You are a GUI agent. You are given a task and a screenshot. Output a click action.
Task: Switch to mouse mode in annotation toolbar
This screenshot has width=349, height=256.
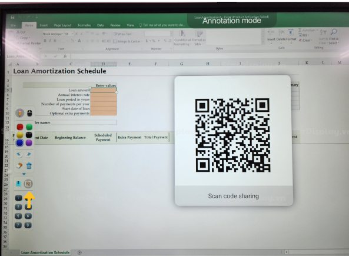click(29, 113)
